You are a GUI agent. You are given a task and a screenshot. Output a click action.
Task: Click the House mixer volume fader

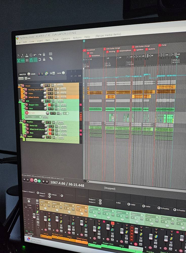pyautogui.click(x=45, y=219)
